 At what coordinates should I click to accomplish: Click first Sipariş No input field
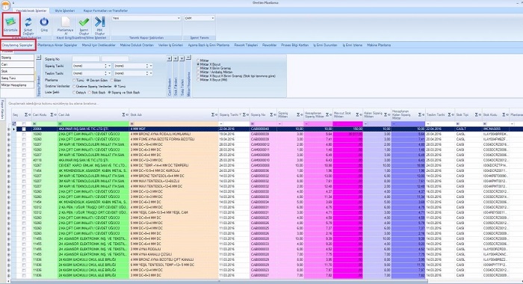pos(86,59)
